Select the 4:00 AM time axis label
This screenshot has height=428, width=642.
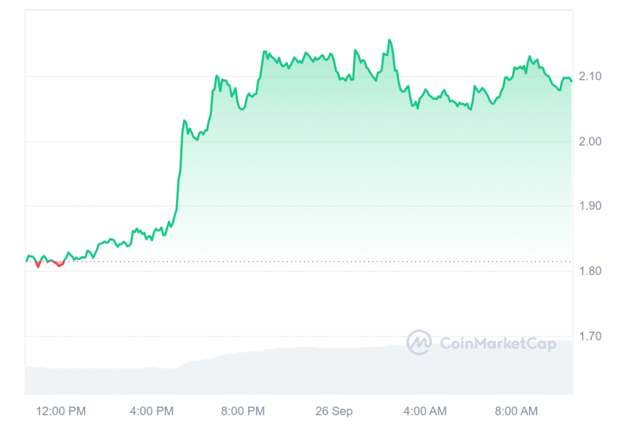click(425, 411)
